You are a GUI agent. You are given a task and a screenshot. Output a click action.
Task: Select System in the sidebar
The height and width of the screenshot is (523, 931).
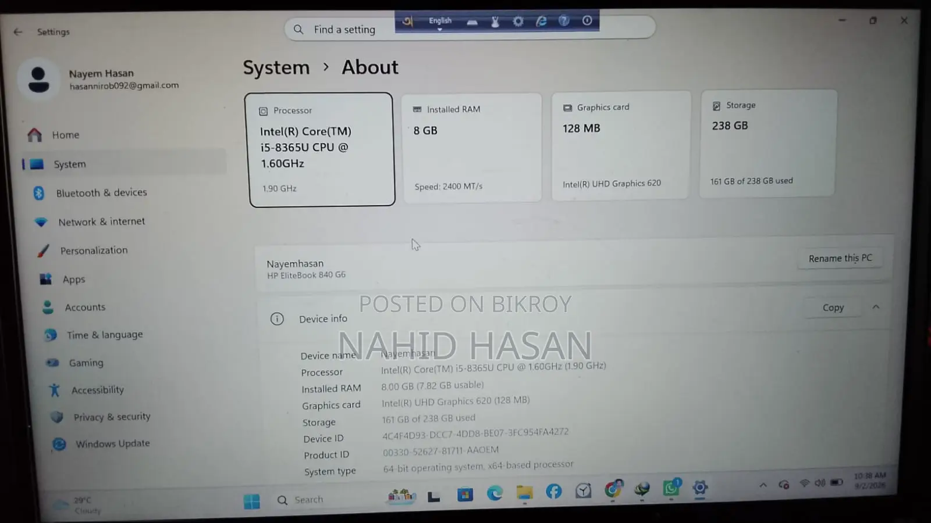click(x=124, y=164)
